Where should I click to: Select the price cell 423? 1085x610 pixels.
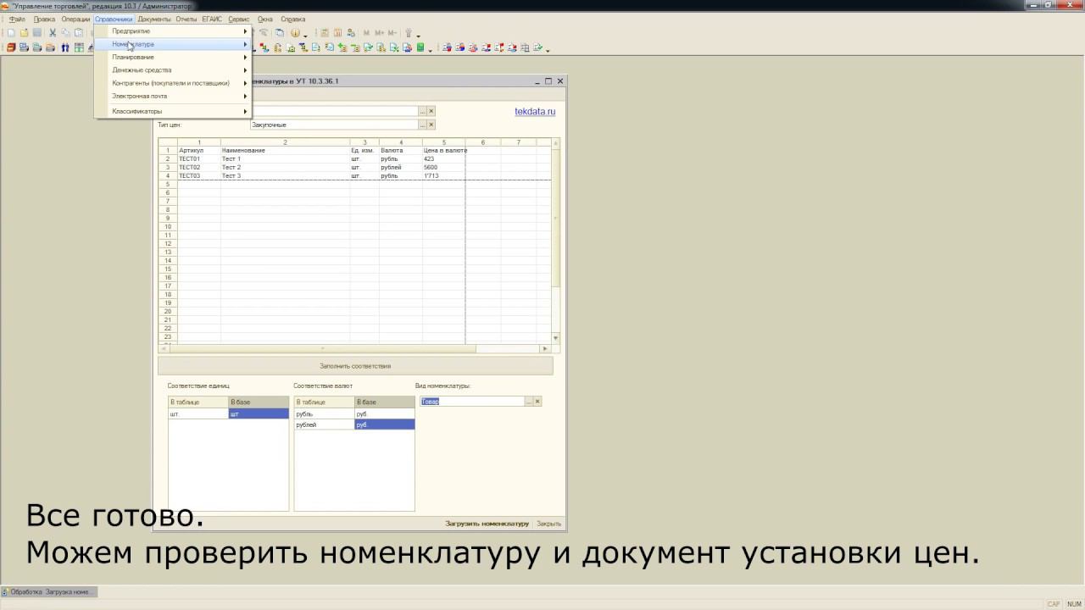[443, 158]
